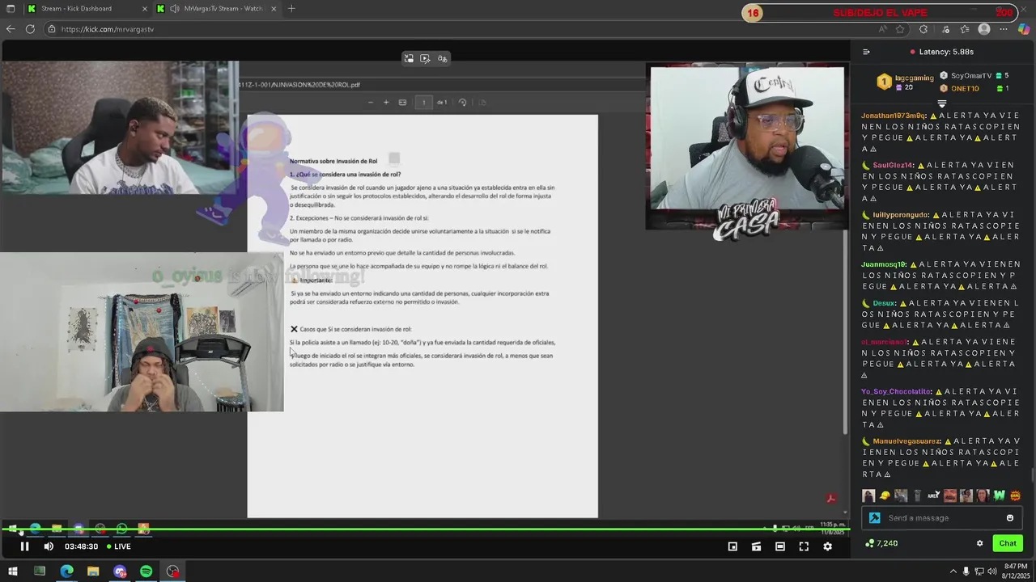Seek on the green stream progress bar
Screen dimensions: 1036x582
coord(425,530)
